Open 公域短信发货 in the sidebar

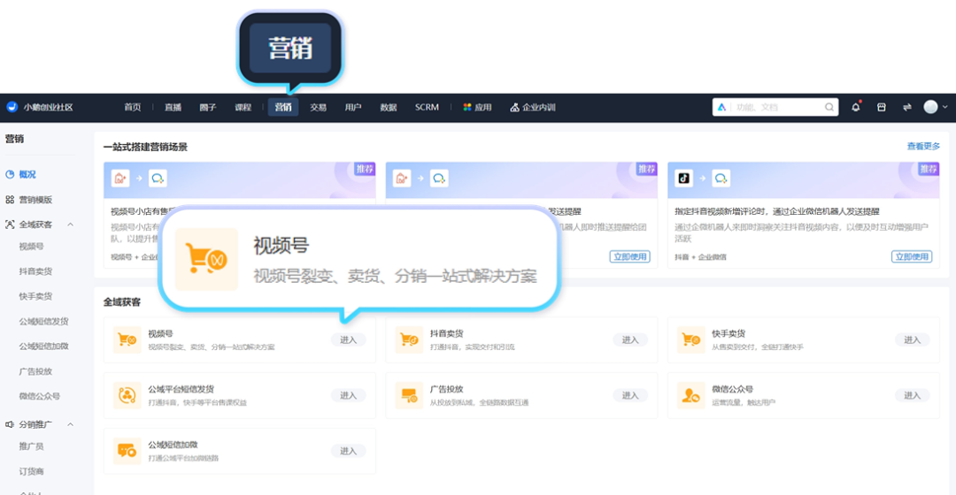pos(43,322)
